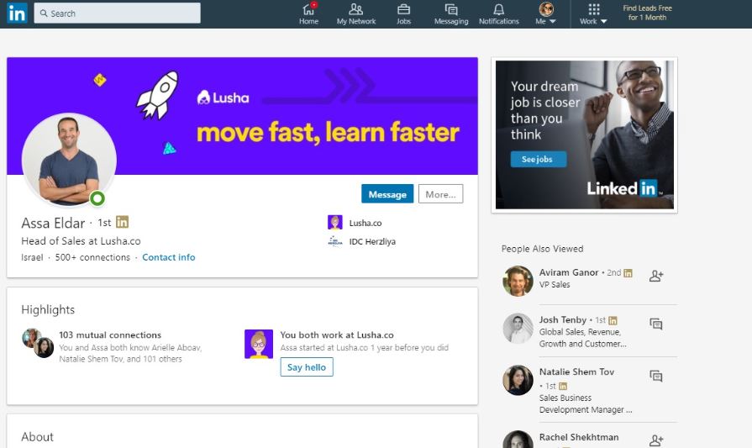The image size is (752, 448).
Task: Expand the Me profile menu
Action: coord(546,14)
